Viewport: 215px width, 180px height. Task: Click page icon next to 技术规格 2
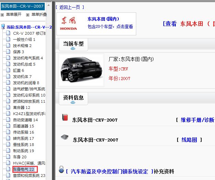[8, 45]
